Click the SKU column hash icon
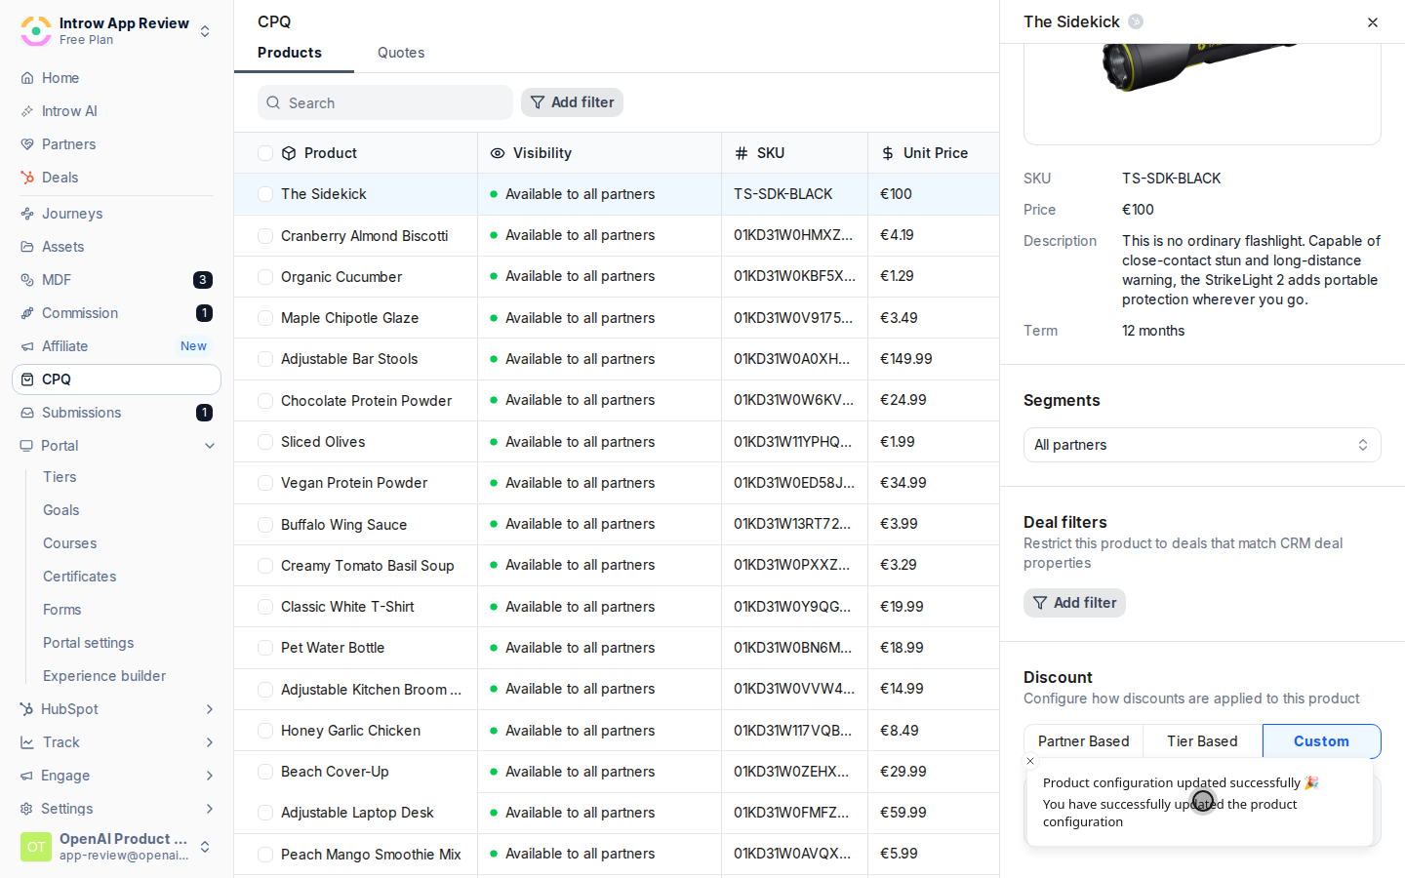1405x878 pixels. [742, 153]
